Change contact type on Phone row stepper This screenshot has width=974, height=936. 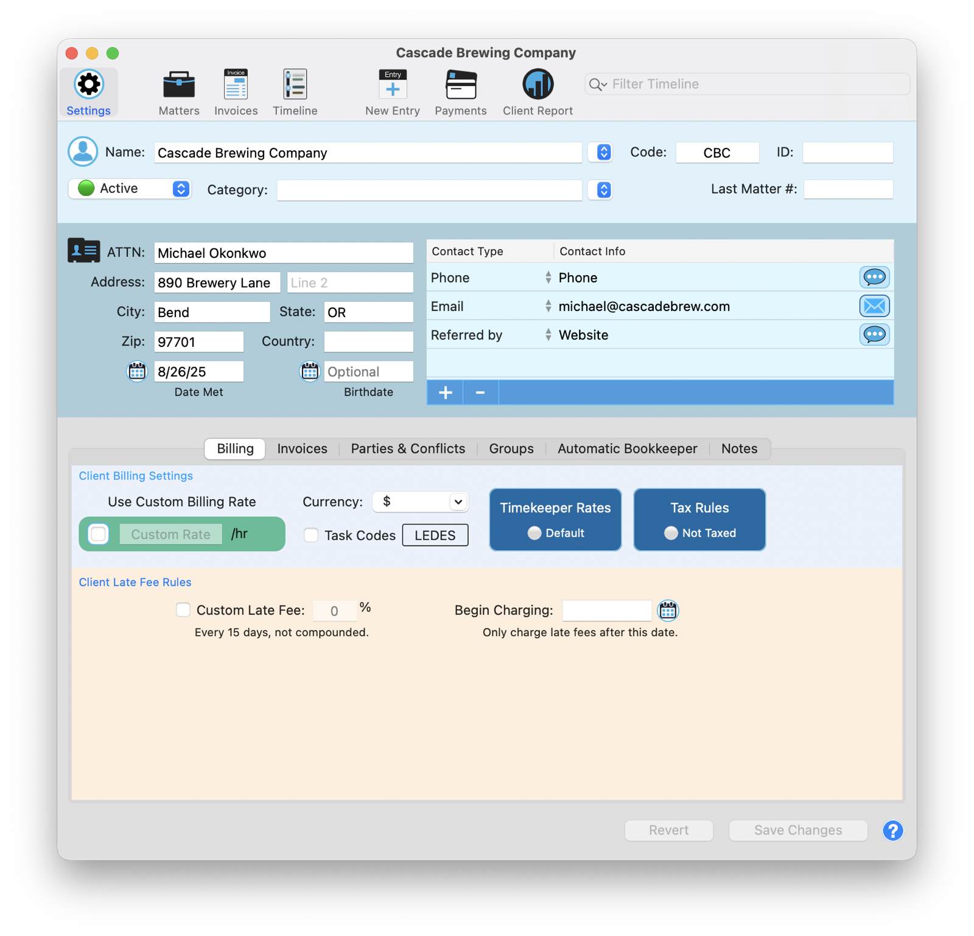pos(548,278)
